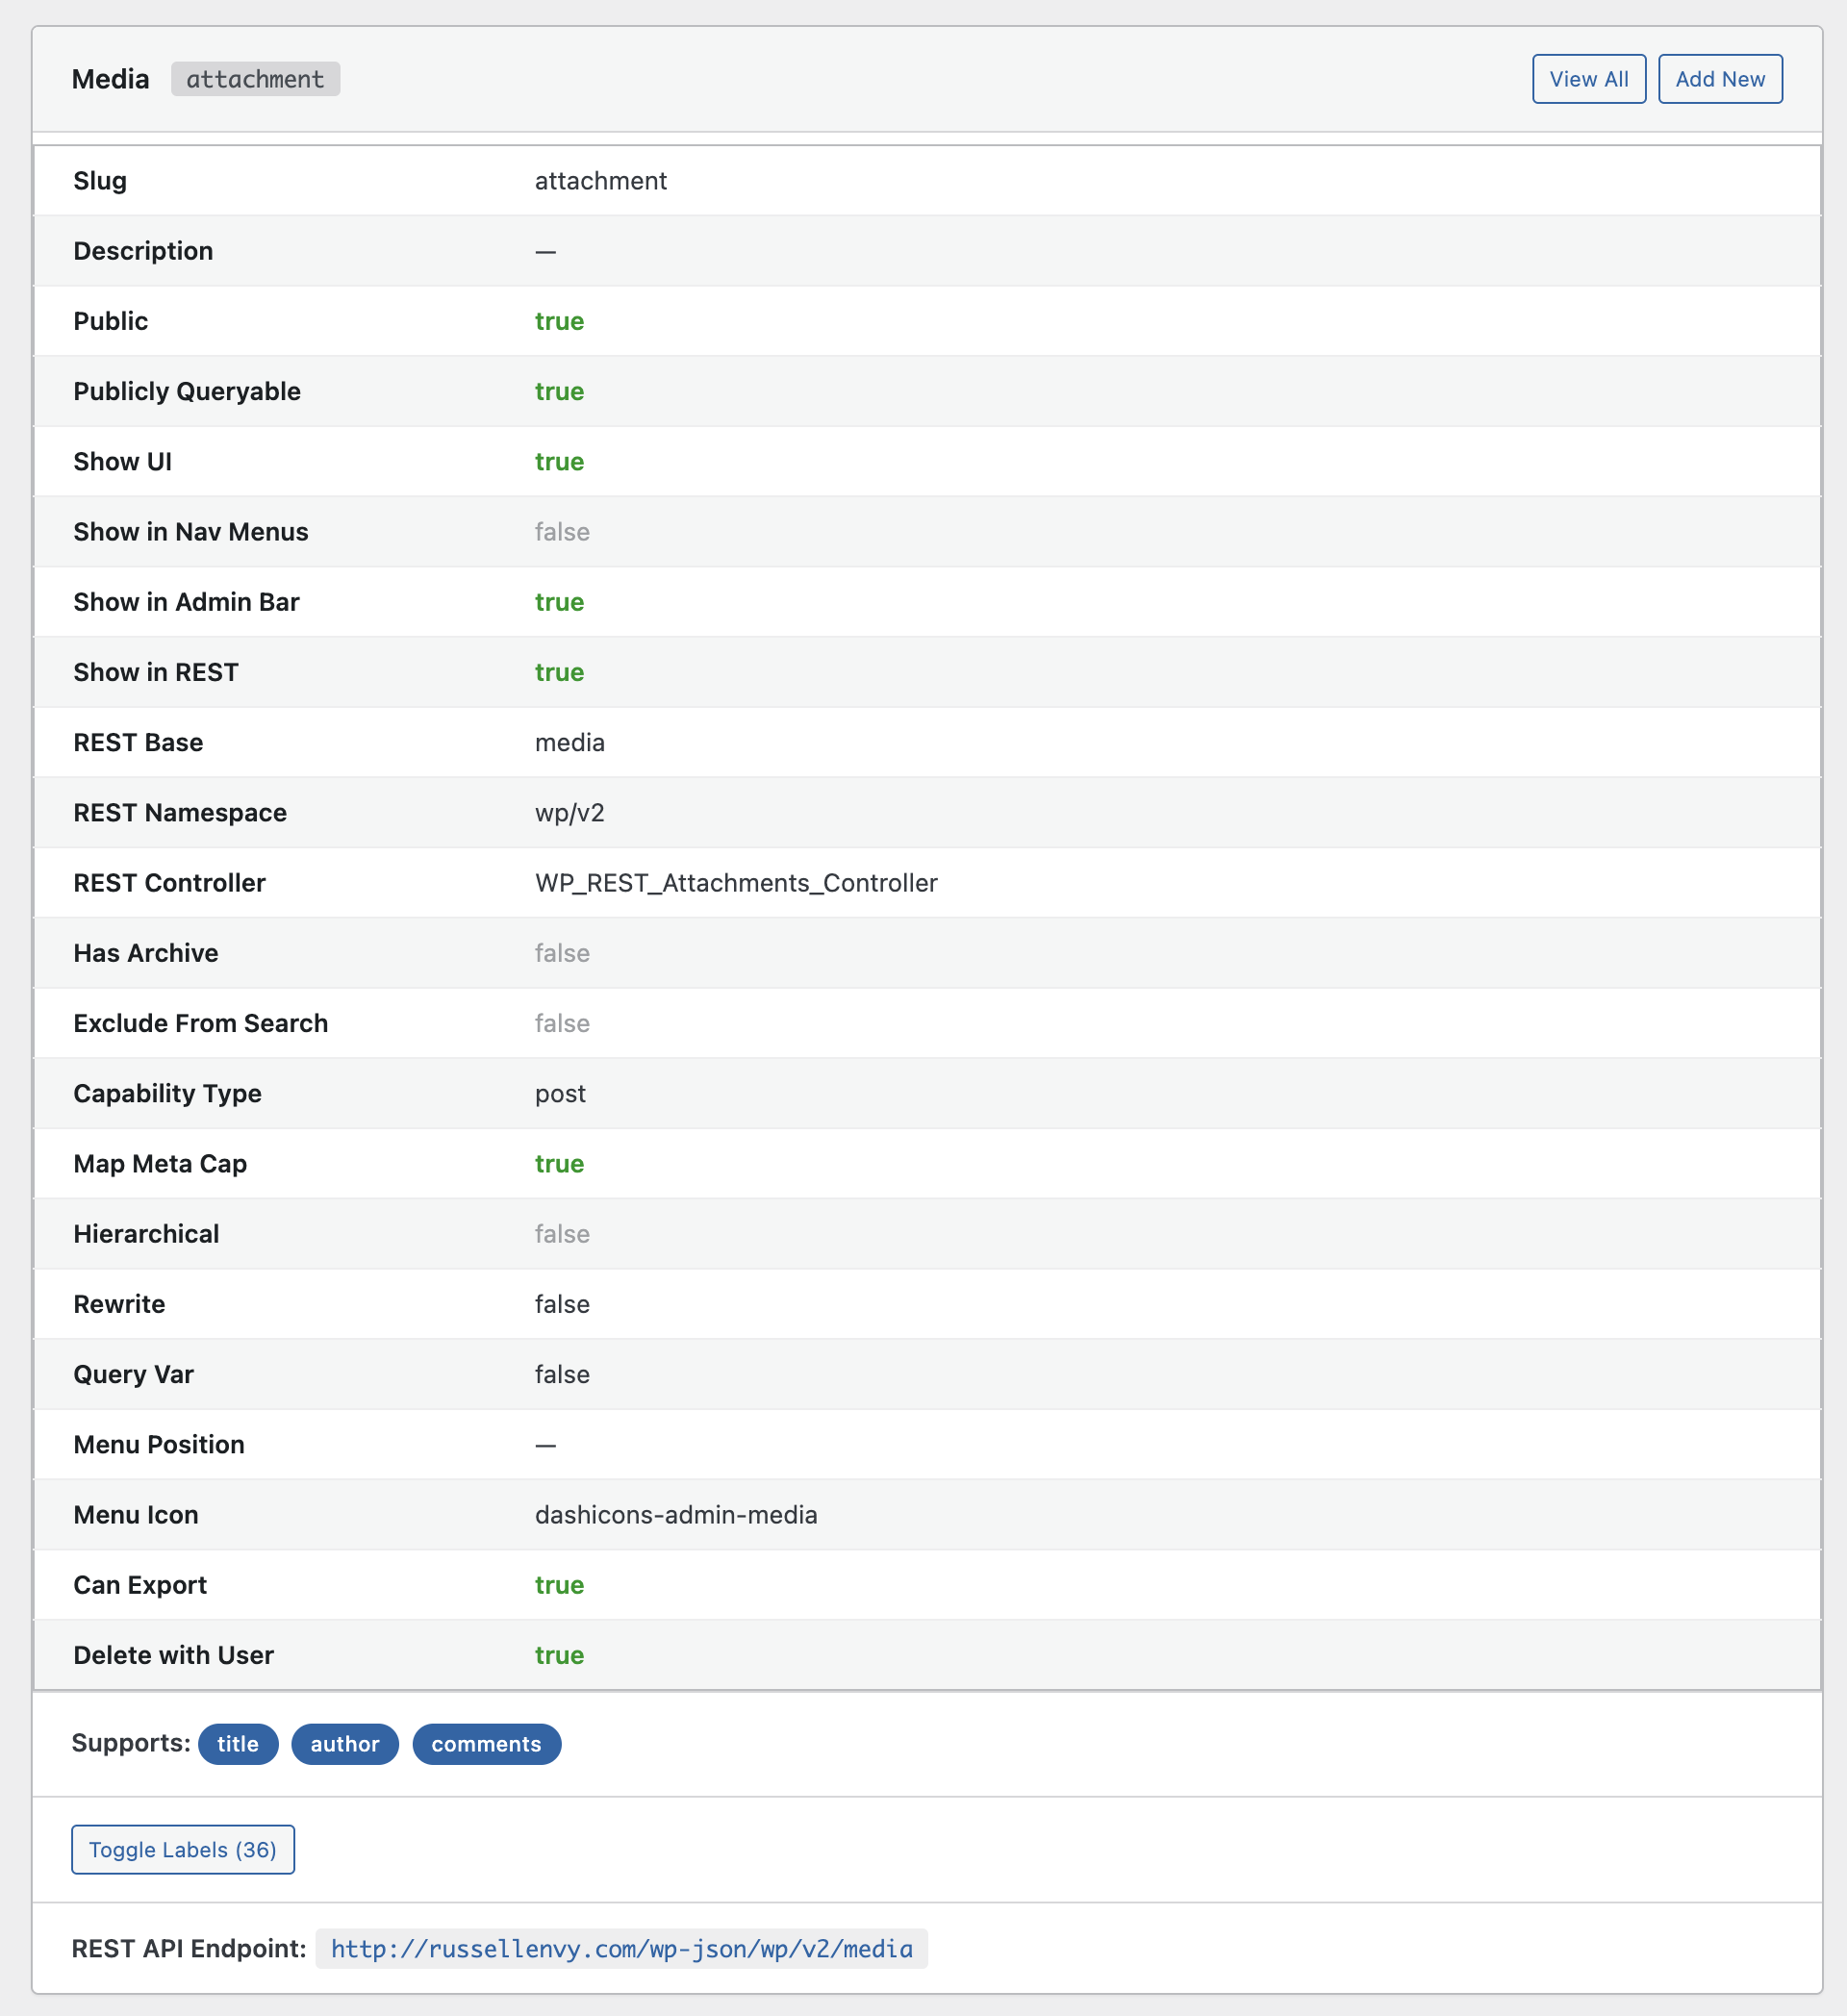Image resolution: width=1847 pixels, height=2016 pixels.
Task: Click the Capability Type post value
Action: [560, 1093]
